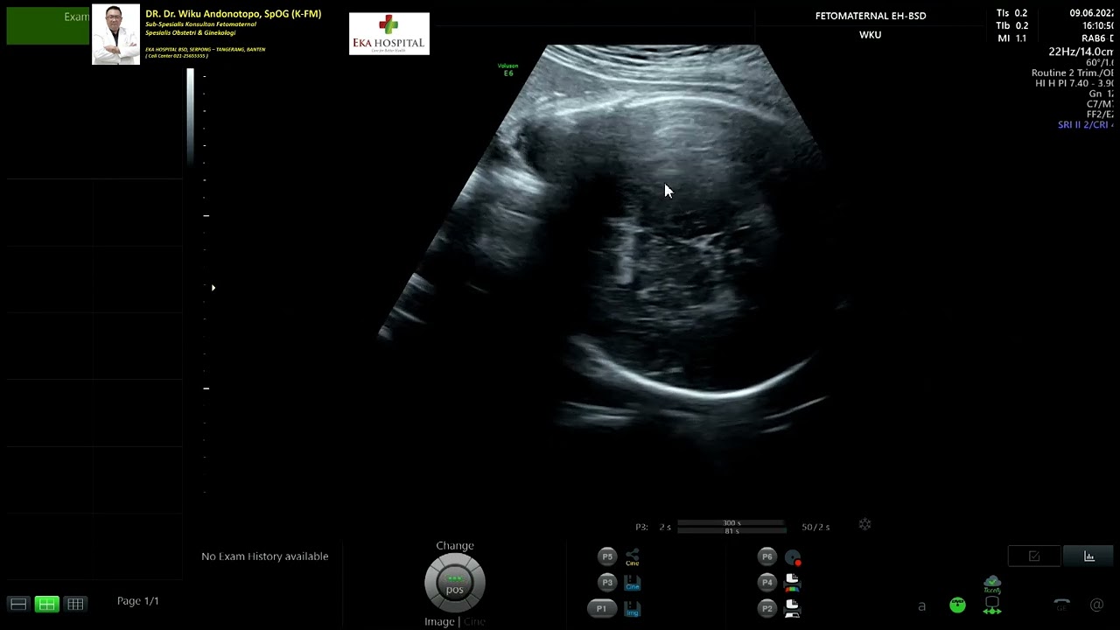This screenshot has width=1120, height=630.
Task: Click the FETOMATERNAL EH-BSD header text
Action: coord(871,16)
